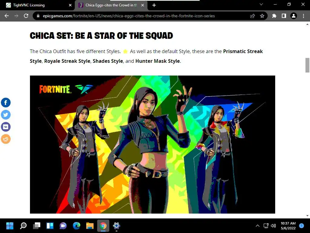Bookmark this page with the star icon
310x233 pixels.
262,16
